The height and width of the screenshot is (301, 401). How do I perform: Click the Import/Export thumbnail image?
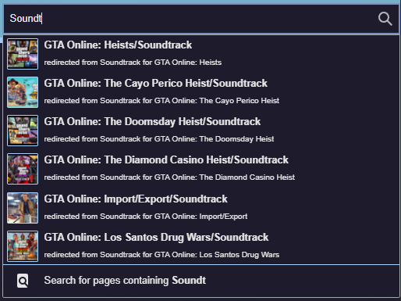tap(23, 208)
